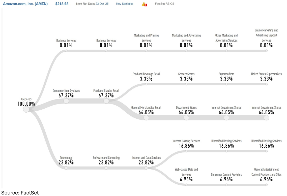
Task: Click the Internet Hosting Services 16.86% node
Action: coord(186,151)
